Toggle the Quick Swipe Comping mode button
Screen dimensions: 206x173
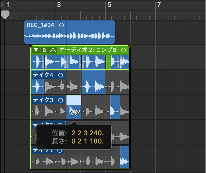[53, 50]
